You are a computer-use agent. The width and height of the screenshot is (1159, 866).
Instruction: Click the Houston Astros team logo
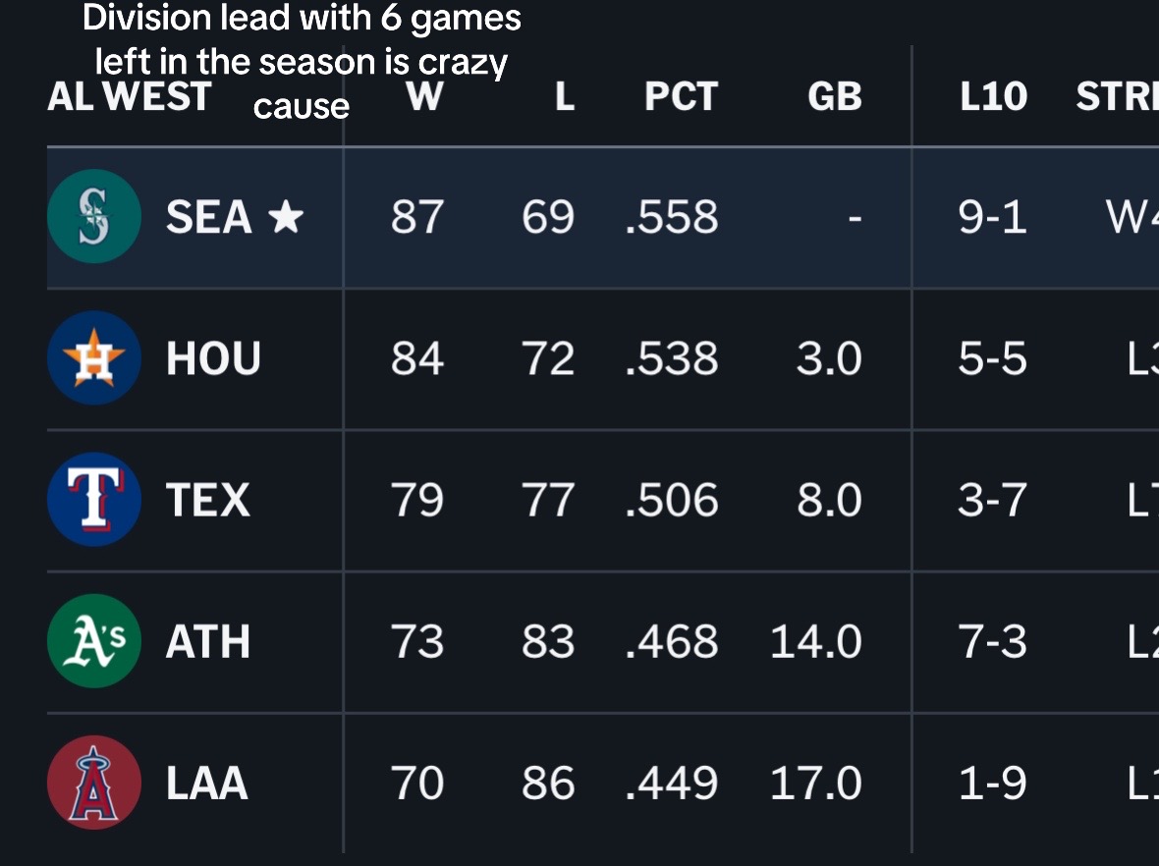click(x=94, y=357)
